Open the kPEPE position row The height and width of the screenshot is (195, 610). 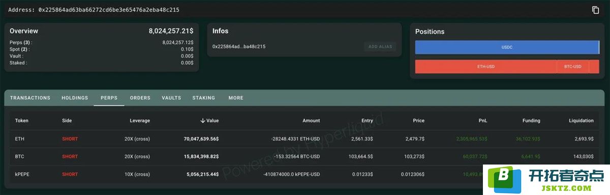304,174
